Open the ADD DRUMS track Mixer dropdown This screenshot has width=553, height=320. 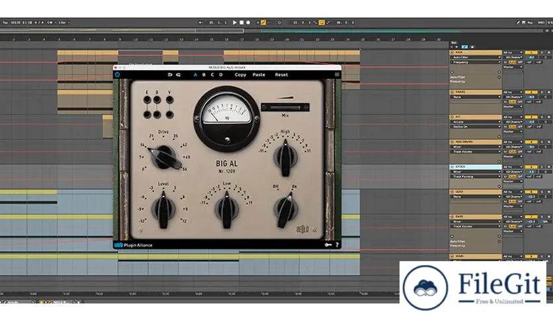[x=476, y=147]
